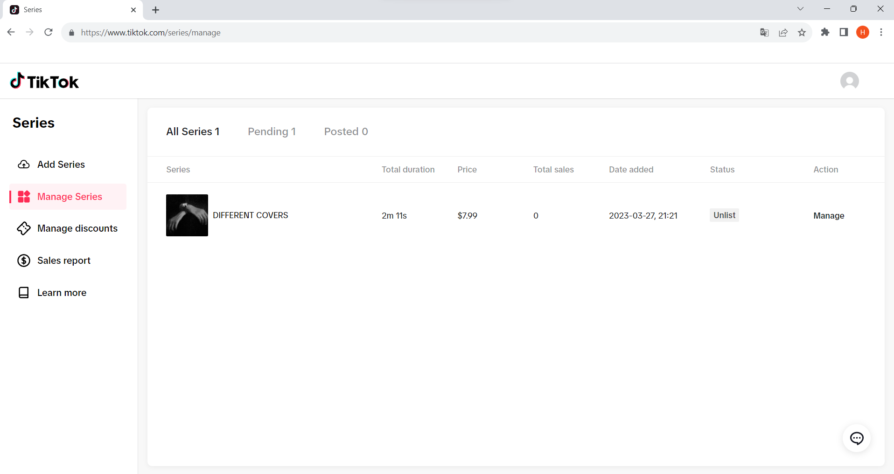Image resolution: width=894 pixels, height=474 pixels.
Task: Click the Action column header
Action: pos(826,170)
